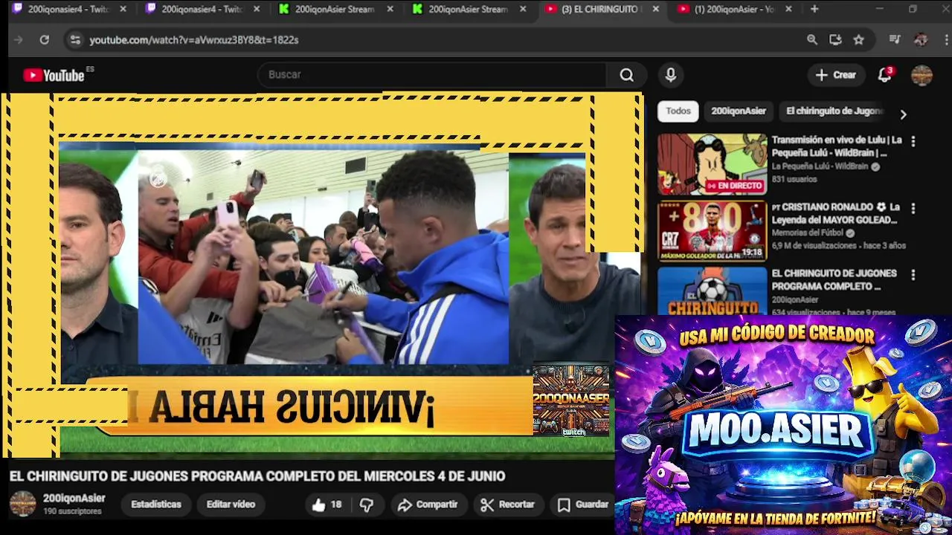Viewport: 952px width, 535px height.
Task: Close the (1) 200iqonAsier YouTube tab
Action: point(788,9)
